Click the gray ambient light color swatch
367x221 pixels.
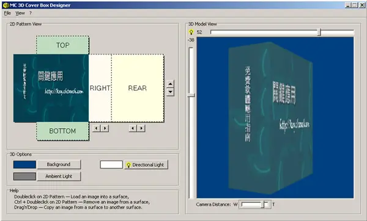(24, 176)
